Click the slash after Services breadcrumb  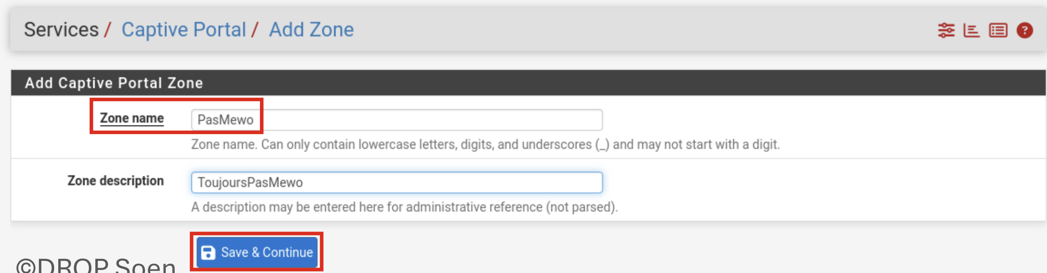point(108,30)
